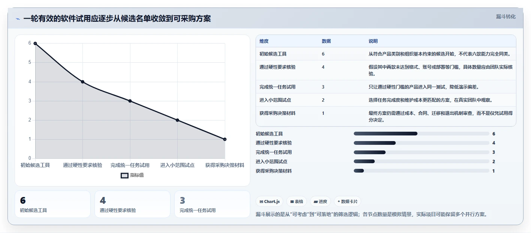Image resolution: width=531 pixels, height=233 pixels.
Task: Click the chart data point at value 2
Action: [177, 120]
